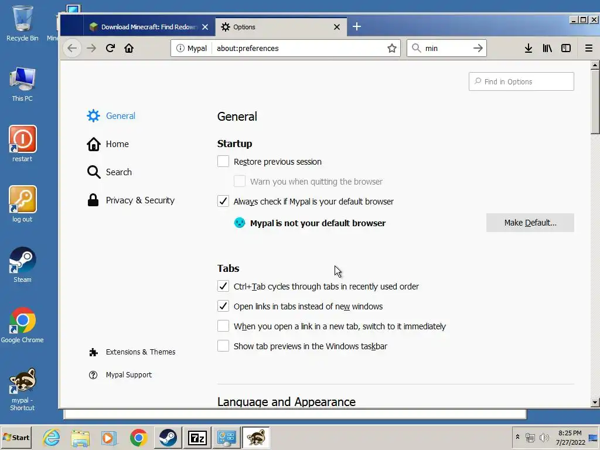Open Chrome from the taskbar

click(138, 437)
